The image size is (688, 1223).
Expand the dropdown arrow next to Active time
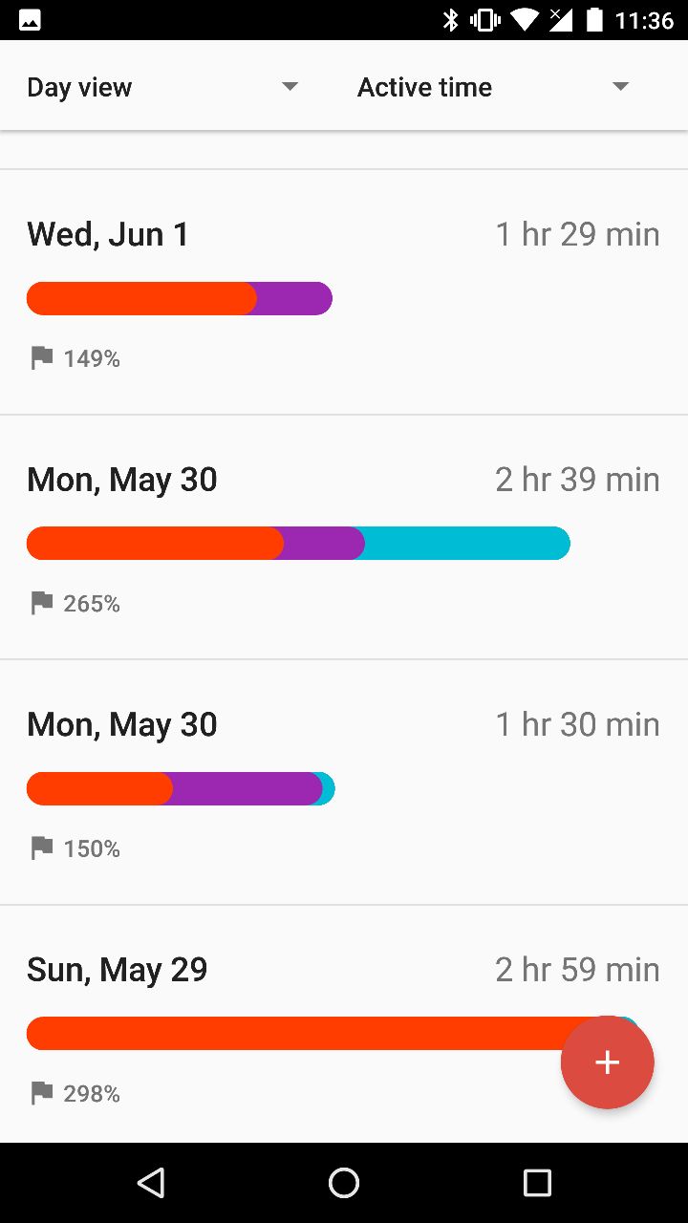pyautogui.click(x=621, y=87)
